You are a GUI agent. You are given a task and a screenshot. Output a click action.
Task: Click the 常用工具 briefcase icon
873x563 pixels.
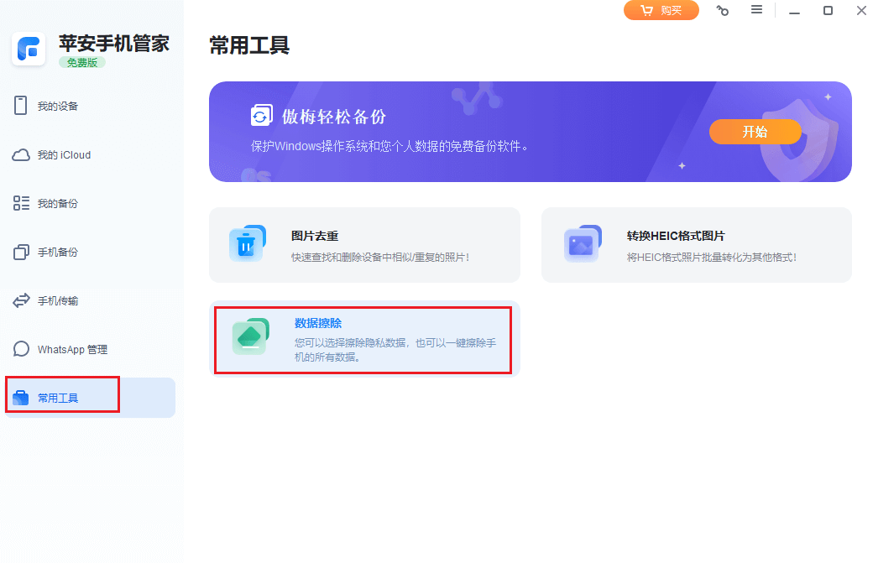point(20,397)
